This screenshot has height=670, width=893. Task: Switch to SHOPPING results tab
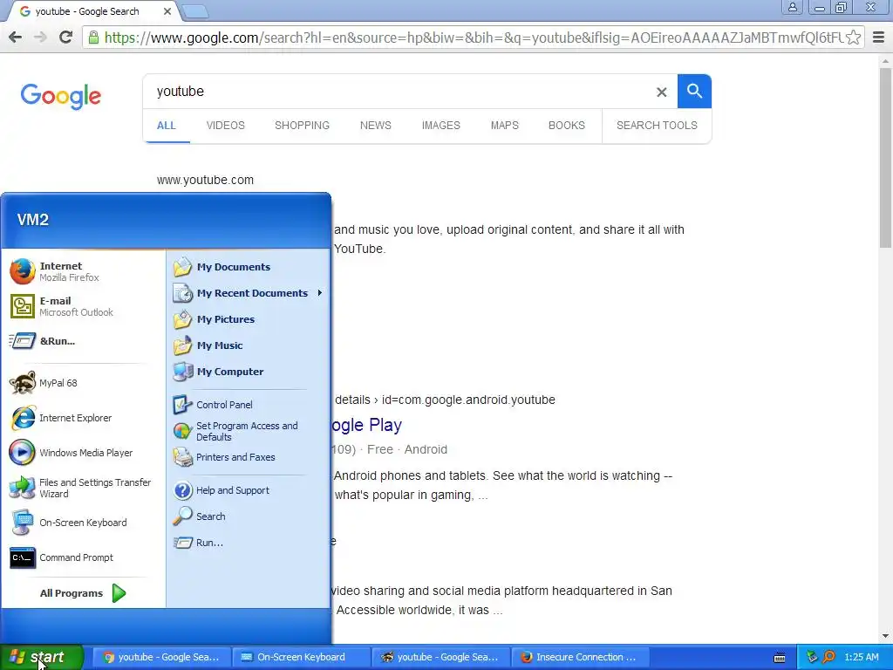tap(302, 126)
